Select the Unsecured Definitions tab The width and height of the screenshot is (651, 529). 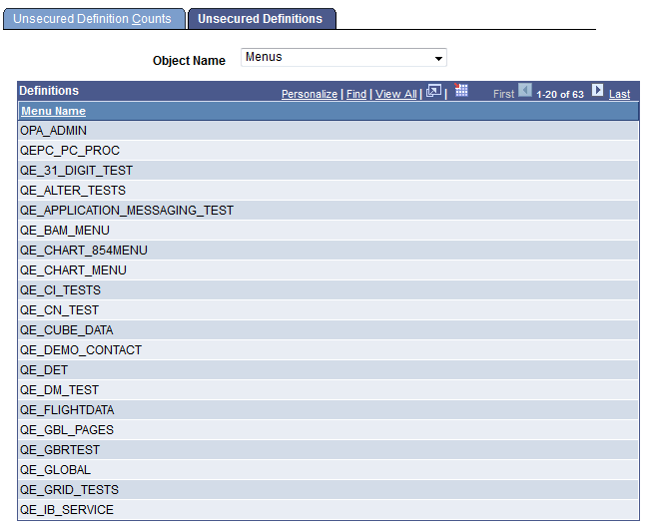pyautogui.click(x=262, y=19)
